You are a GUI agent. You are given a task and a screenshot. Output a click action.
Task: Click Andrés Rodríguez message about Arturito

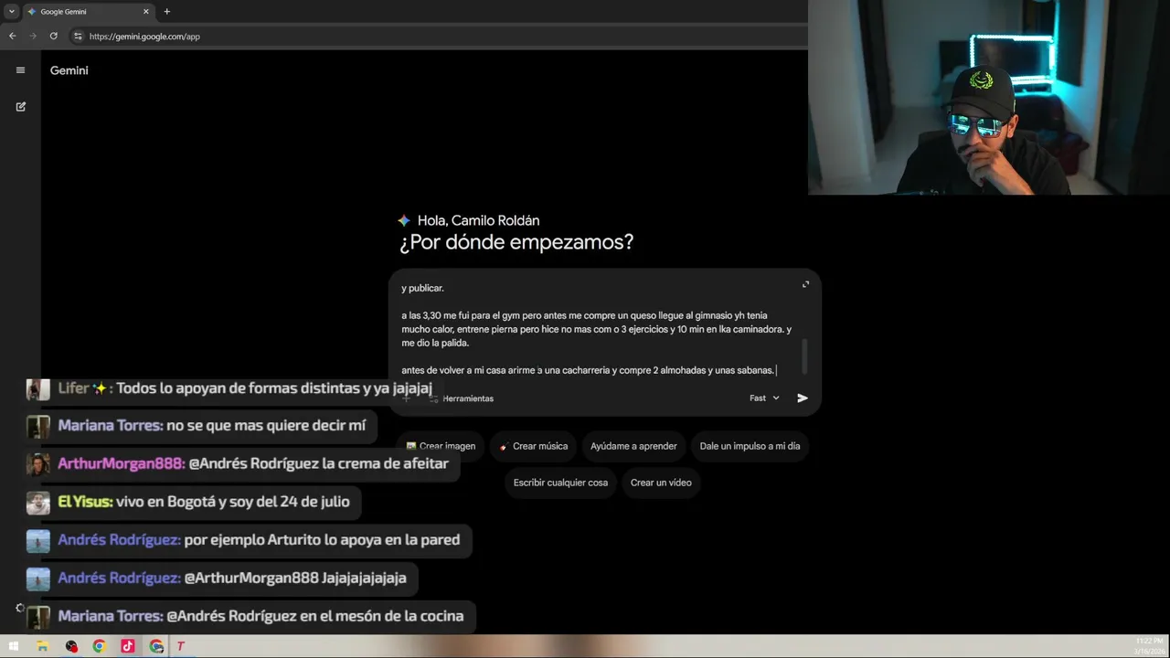tap(259, 539)
